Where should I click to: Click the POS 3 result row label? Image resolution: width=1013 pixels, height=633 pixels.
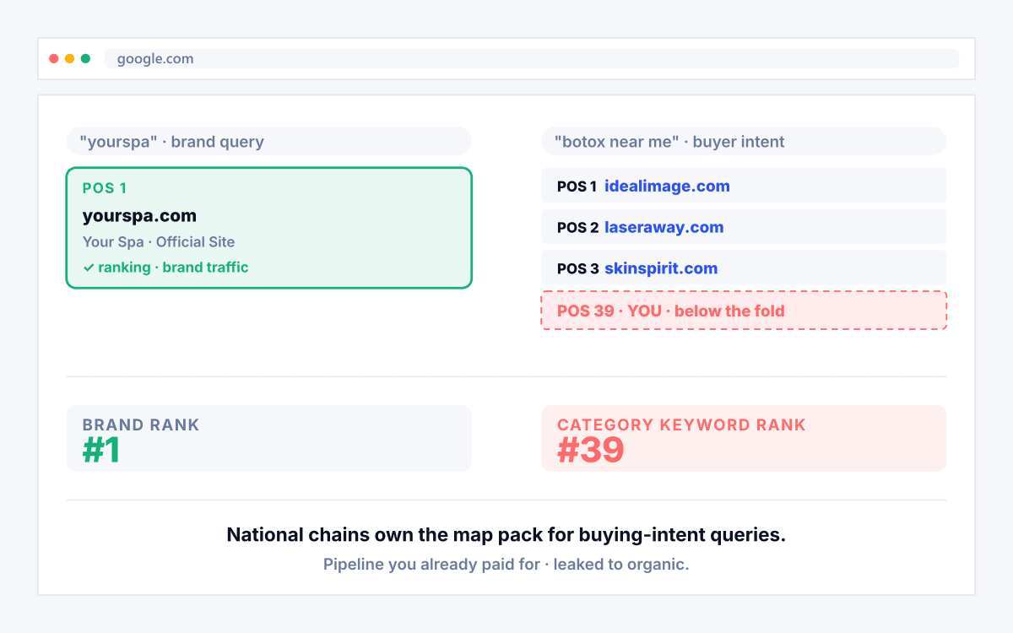(578, 268)
